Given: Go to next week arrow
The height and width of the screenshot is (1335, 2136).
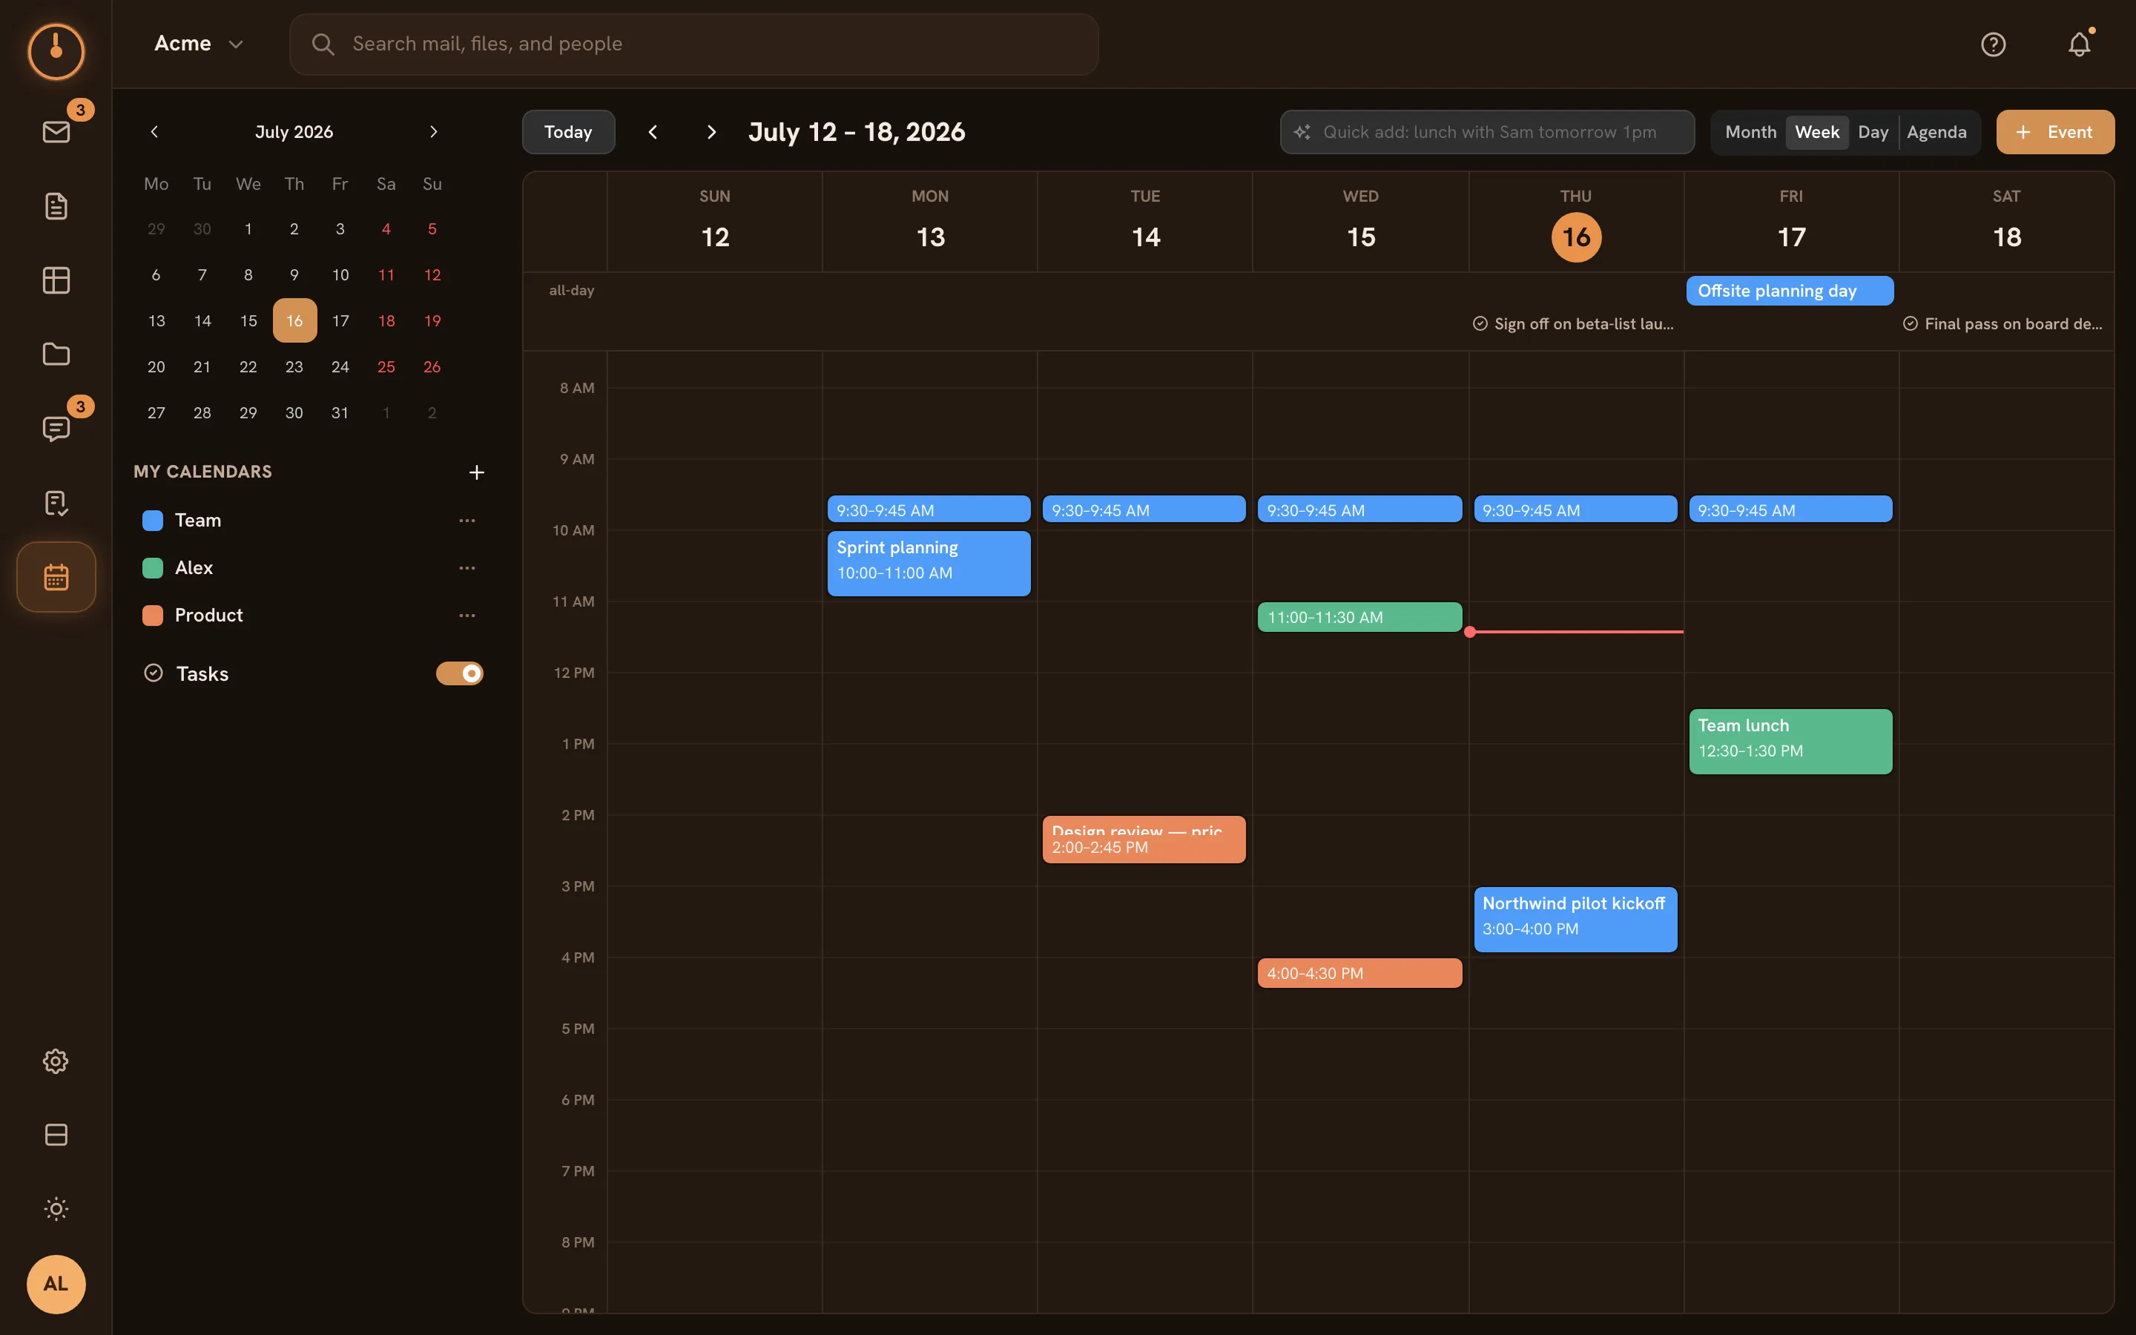Looking at the screenshot, I should coord(711,133).
